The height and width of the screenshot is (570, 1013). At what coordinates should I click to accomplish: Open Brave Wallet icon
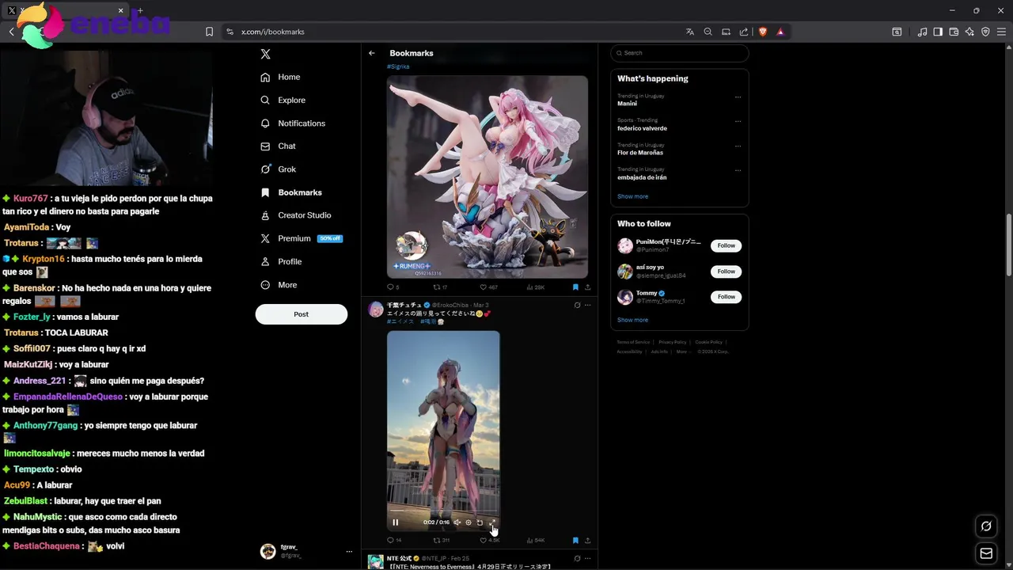[x=954, y=32]
